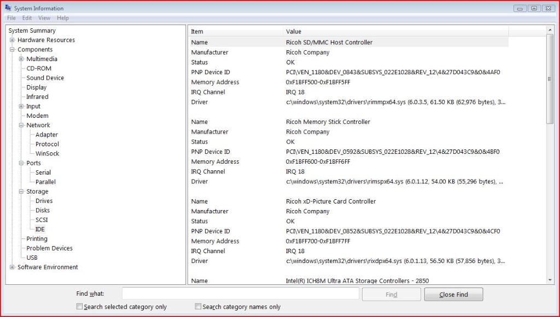560x317 pixels.
Task: Open the File menu
Action: click(11, 18)
